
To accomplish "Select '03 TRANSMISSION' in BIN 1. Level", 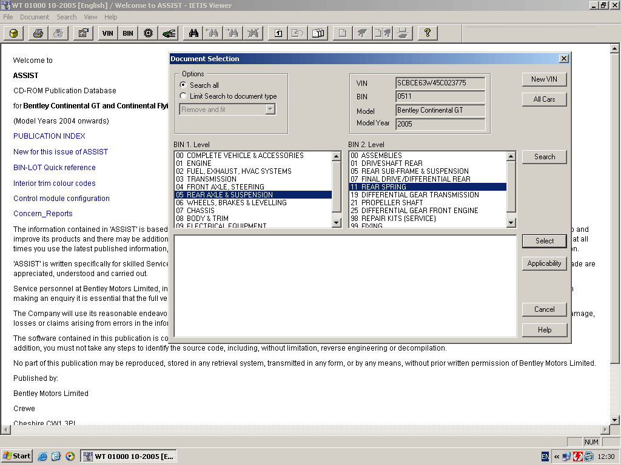I will pyautogui.click(x=253, y=179).
